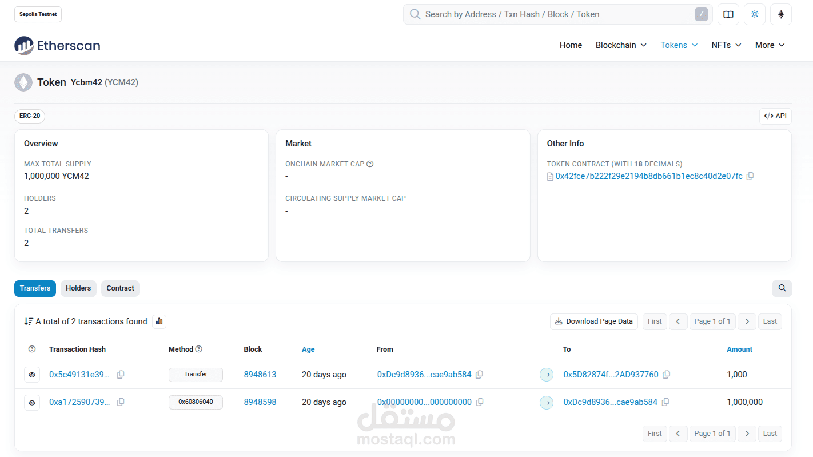Click the arrow icon in Transfer row
This screenshot has height=457, width=813.
point(547,375)
